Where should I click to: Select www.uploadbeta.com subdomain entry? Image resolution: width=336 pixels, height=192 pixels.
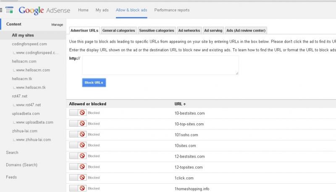[34, 122]
